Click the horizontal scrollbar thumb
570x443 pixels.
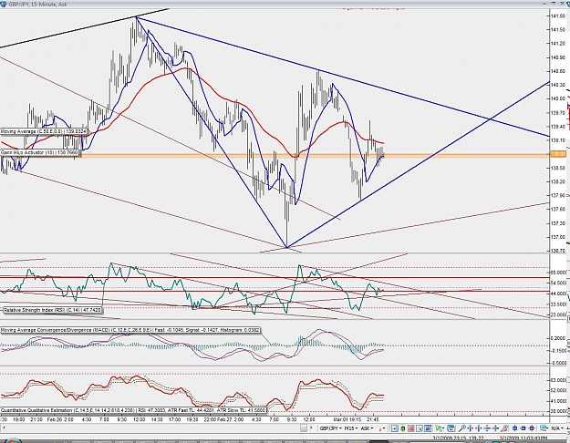coord(304,428)
